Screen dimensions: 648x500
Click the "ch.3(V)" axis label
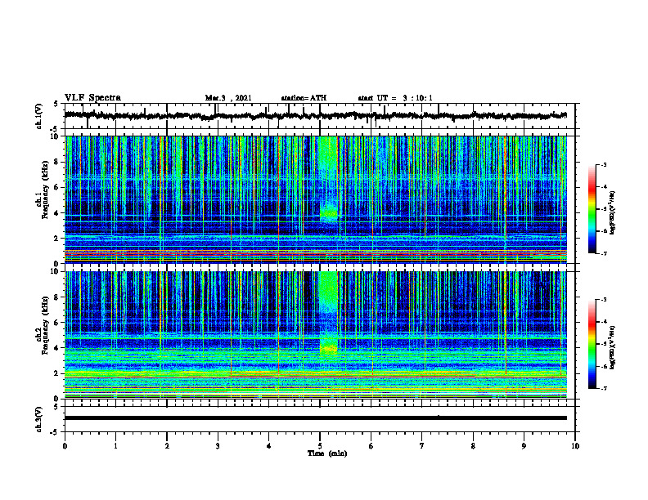pyautogui.click(x=38, y=419)
